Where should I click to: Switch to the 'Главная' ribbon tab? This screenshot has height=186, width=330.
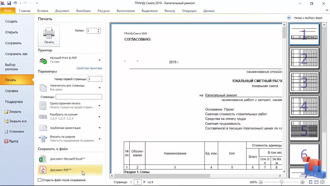click(x=24, y=11)
